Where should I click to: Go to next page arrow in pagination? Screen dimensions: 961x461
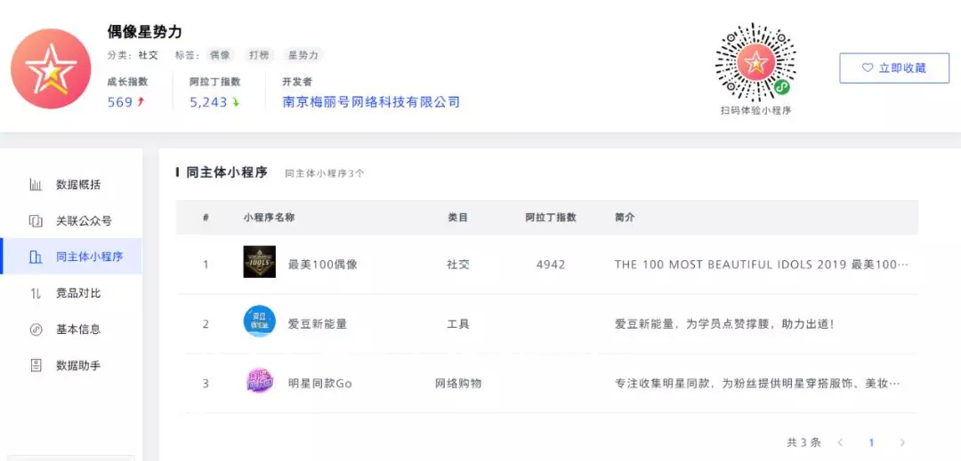point(902,442)
